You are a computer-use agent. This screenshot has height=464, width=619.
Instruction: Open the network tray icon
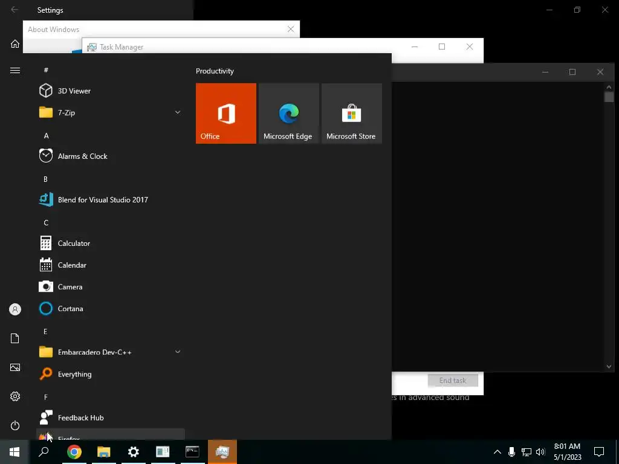point(527,452)
